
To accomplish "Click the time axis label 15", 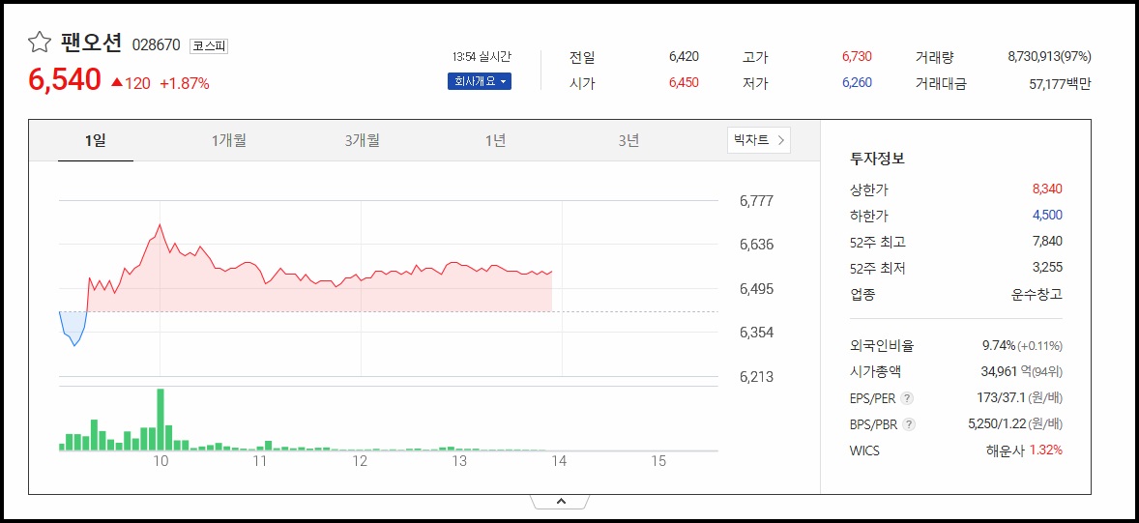I will [658, 461].
